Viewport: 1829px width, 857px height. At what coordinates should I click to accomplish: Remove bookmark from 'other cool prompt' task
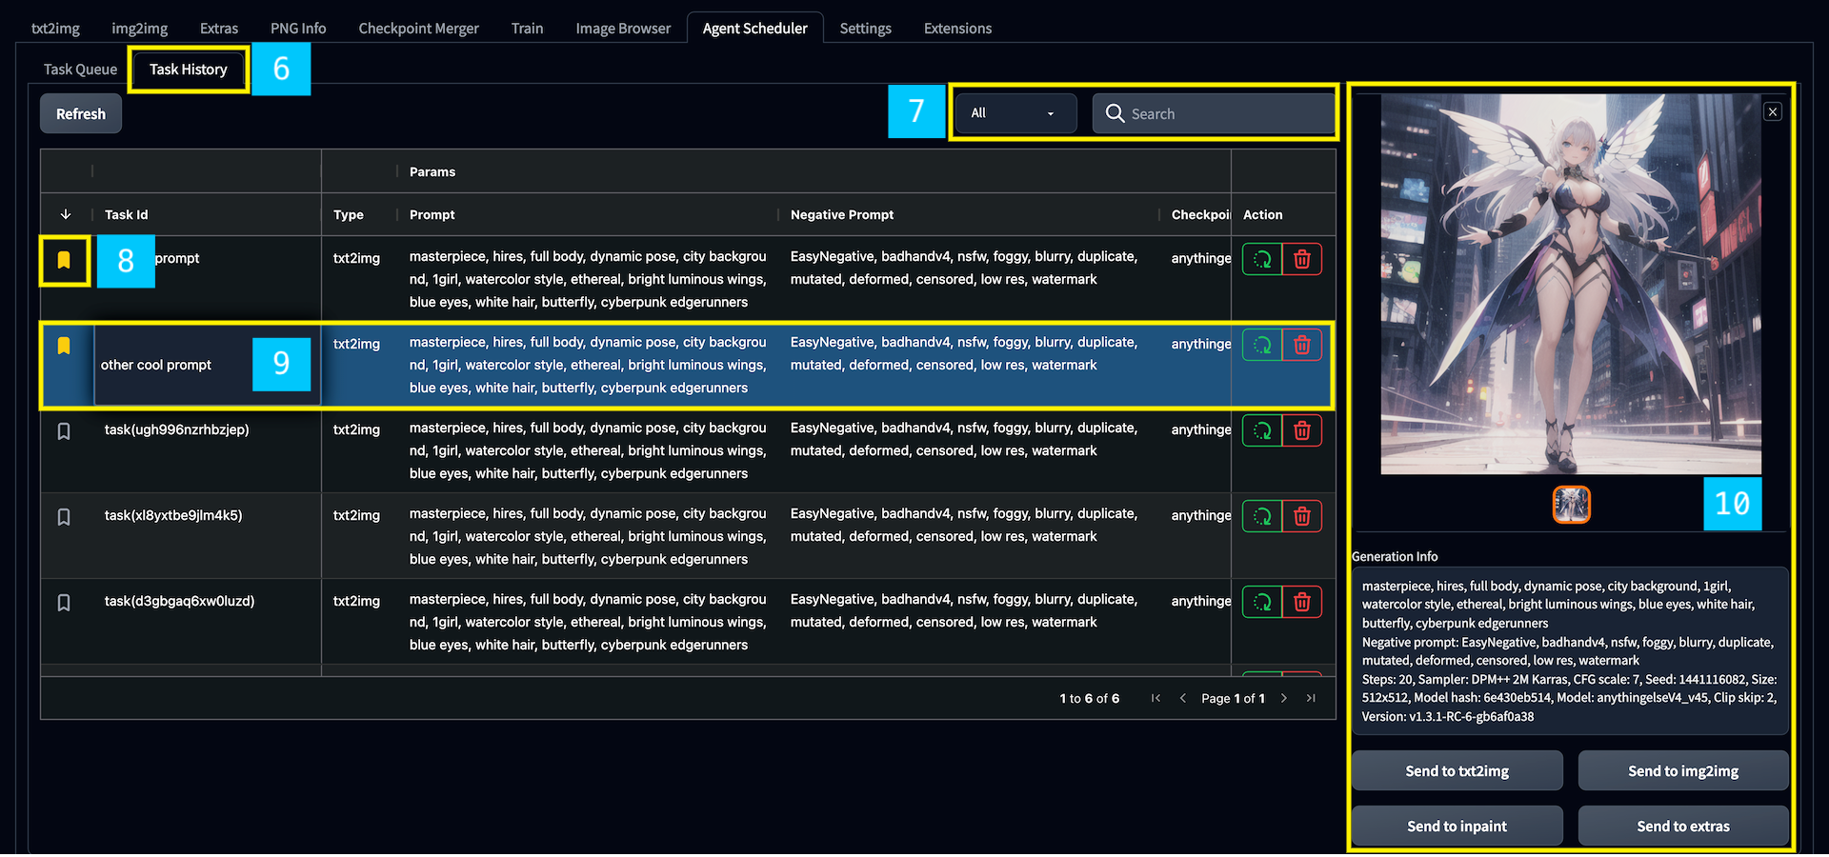64,346
